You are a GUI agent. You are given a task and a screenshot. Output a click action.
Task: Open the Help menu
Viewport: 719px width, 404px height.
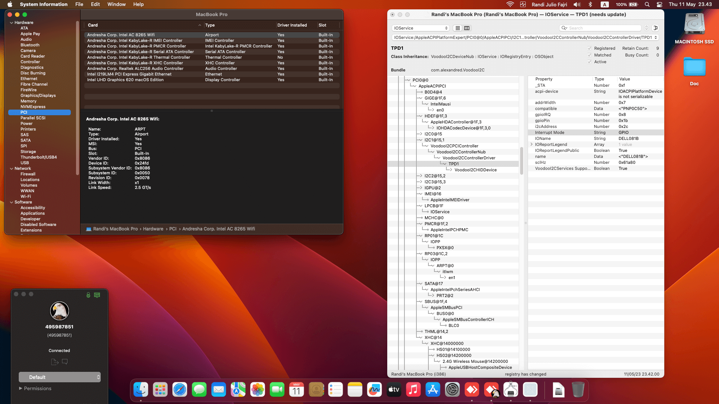pos(138,4)
